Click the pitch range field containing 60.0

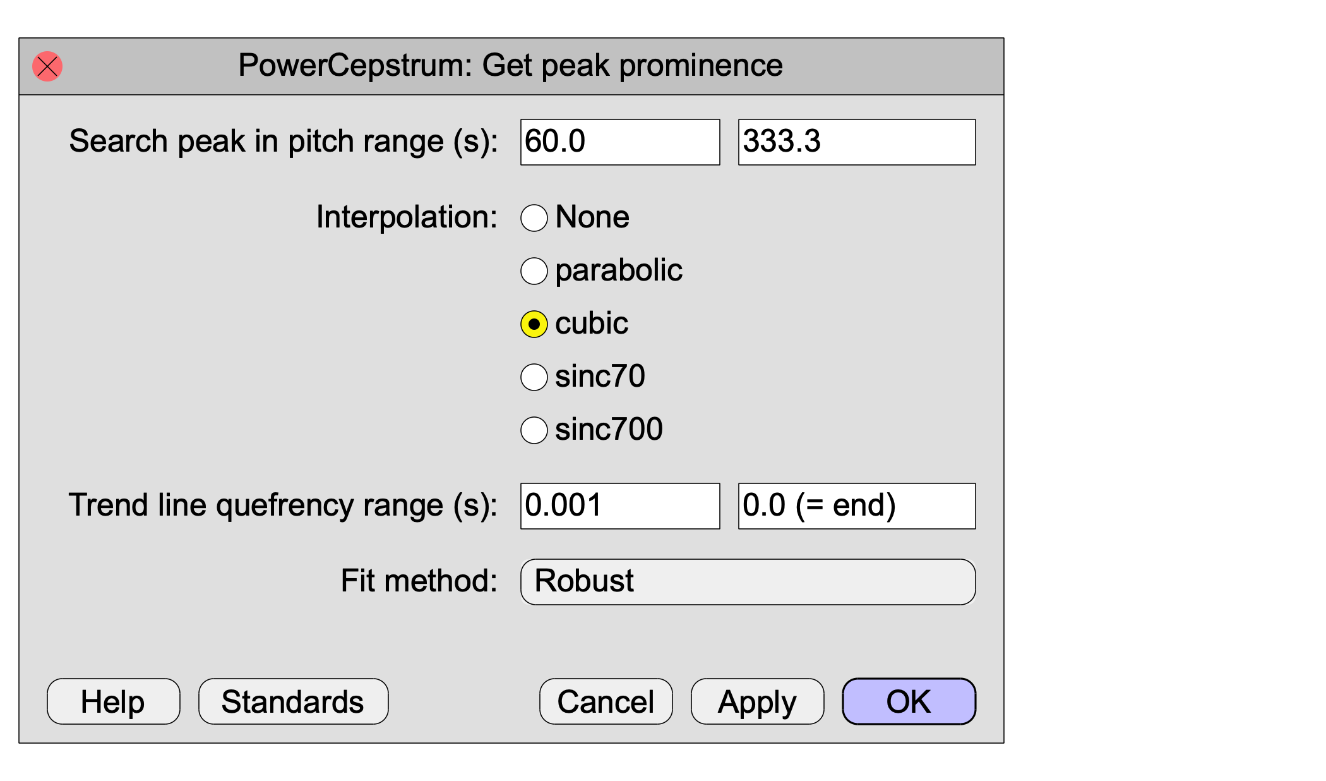tap(620, 142)
